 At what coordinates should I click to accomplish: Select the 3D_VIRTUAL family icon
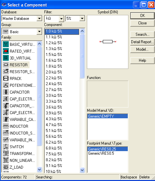(x=6, y=58)
